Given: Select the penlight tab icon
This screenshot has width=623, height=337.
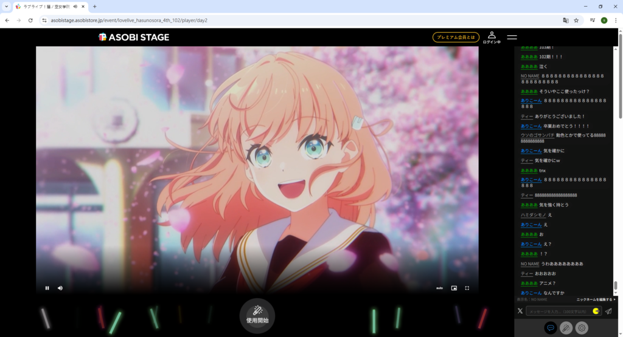Looking at the screenshot, I should 566,328.
